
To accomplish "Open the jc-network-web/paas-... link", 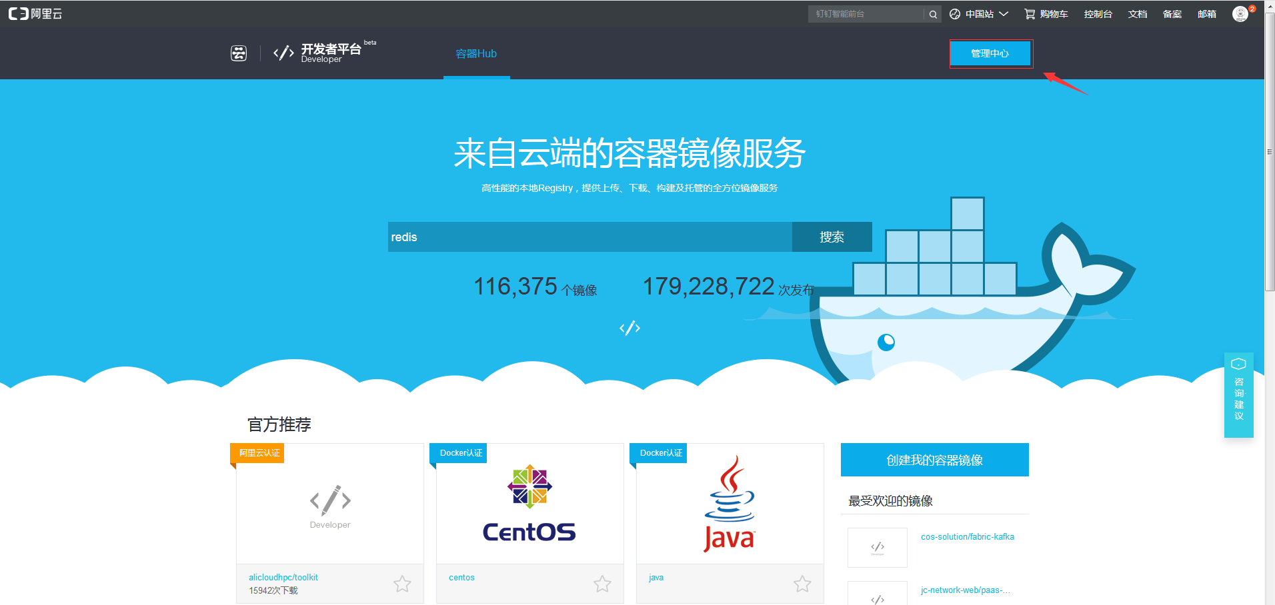I will point(966,590).
